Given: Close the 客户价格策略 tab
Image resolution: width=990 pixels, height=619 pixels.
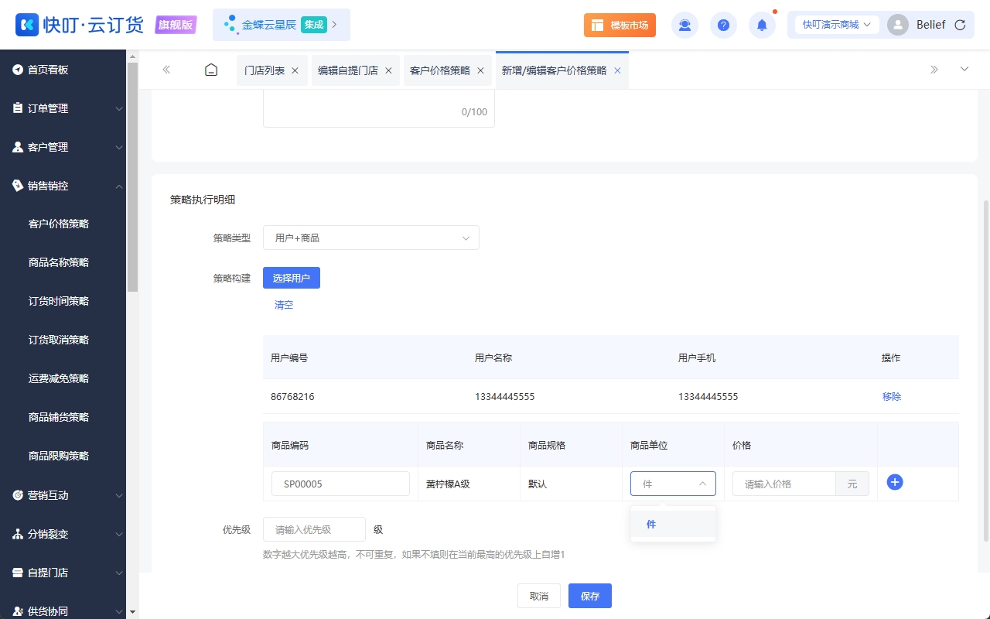Looking at the screenshot, I should [480, 70].
